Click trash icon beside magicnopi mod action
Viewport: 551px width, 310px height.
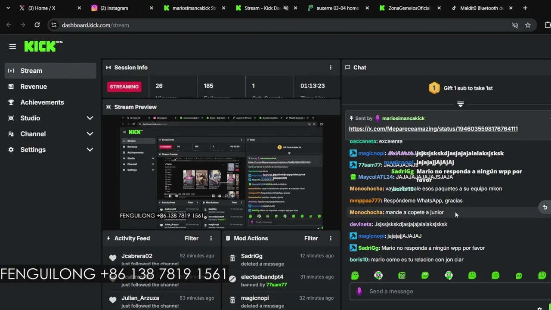tap(232, 301)
